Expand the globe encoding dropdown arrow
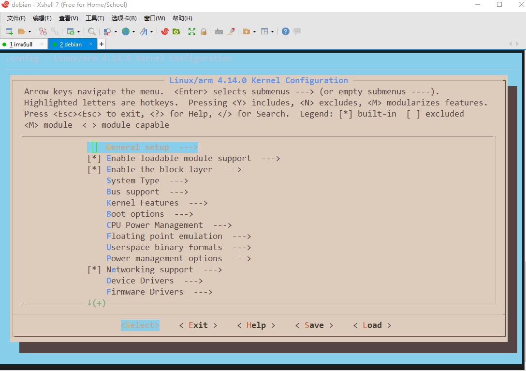Screen dimensions: 526x371 pyautogui.click(x=134, y=32)
